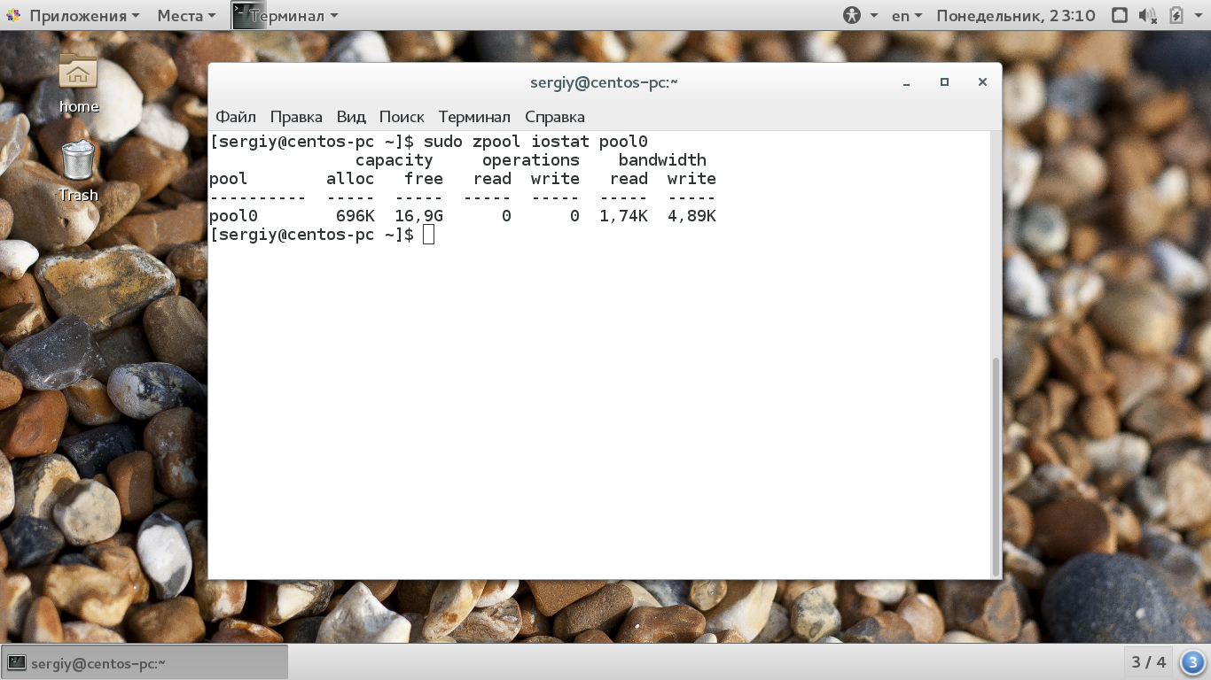The width and height of the screenshot is (1211, 680).
Task: Click the 1,74K read bandwidth value
Action: coord(623,216)
